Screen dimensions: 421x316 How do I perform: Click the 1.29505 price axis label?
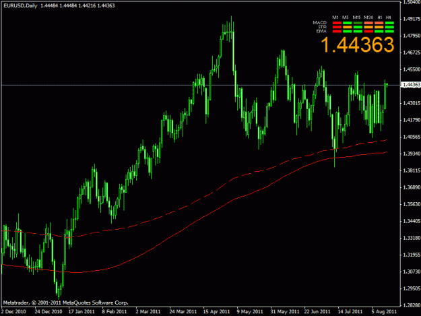pyautogui.click(x=412, y=288)
